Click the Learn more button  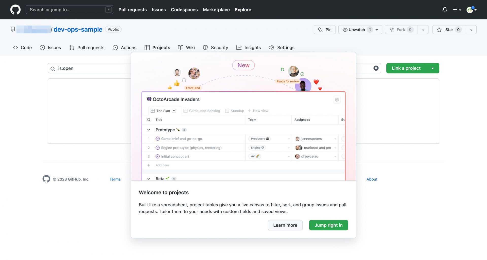(285, 225)
